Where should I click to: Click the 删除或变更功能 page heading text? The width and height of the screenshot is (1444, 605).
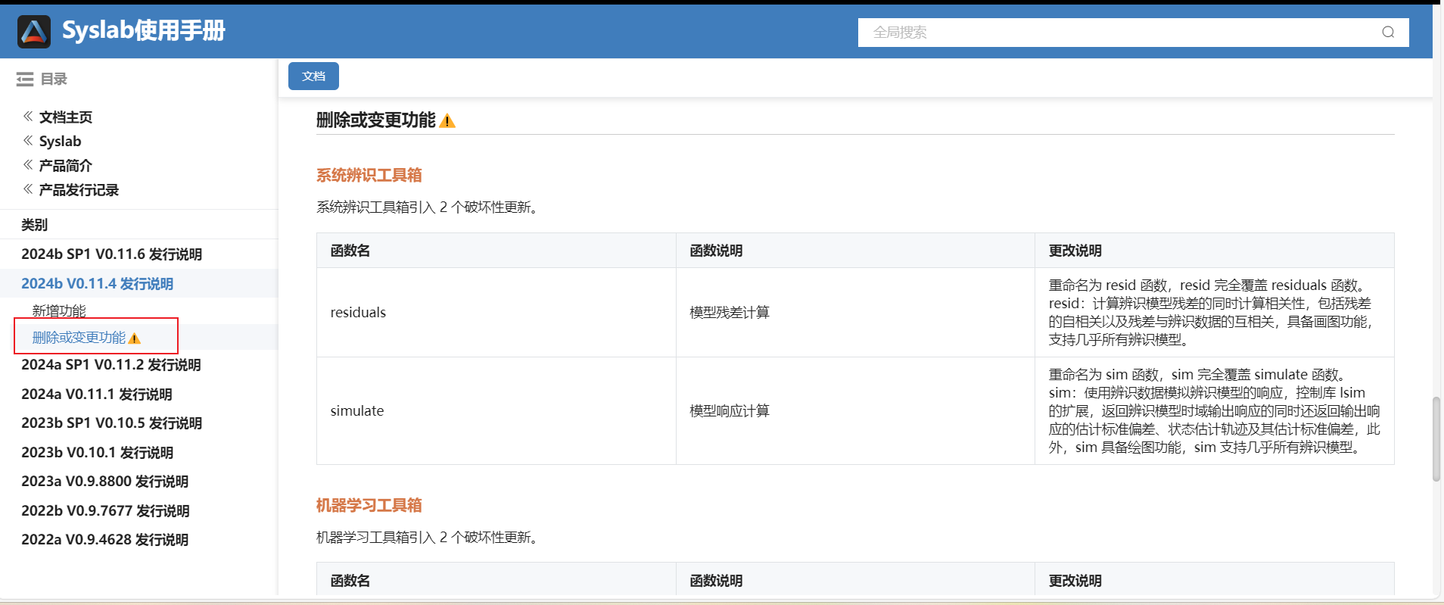pos(376,120)
